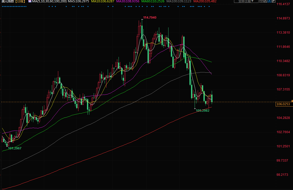Viewport: 293px width, 190px height.
Task: Click the 101.2967 low price label
Action: coord(15,148)
